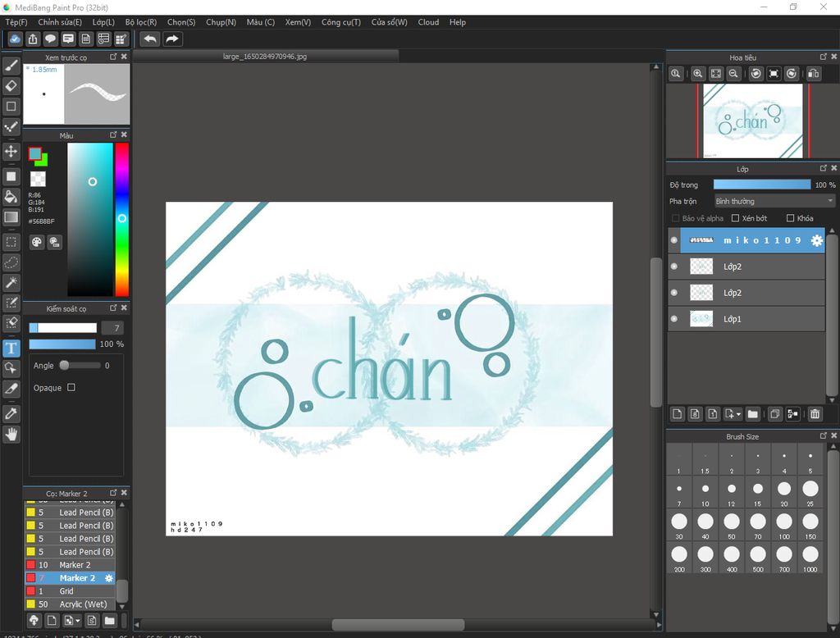Image resolution: width=840 pixels, height=638 pixels.
Task: Select the Eraser tool
Action: 11,85
